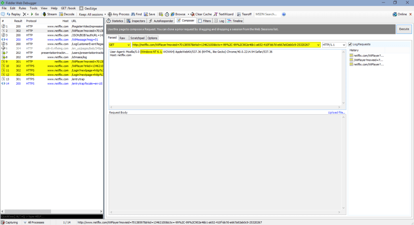This screenshot has width=414, height=225.
Task: Switch to the Timeline tab
Action: click(235, 21)
